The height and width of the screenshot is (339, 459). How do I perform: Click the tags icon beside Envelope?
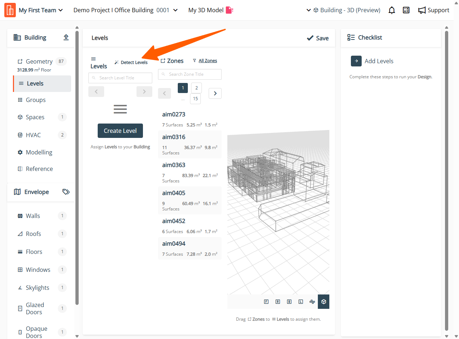tap(66, 192)
